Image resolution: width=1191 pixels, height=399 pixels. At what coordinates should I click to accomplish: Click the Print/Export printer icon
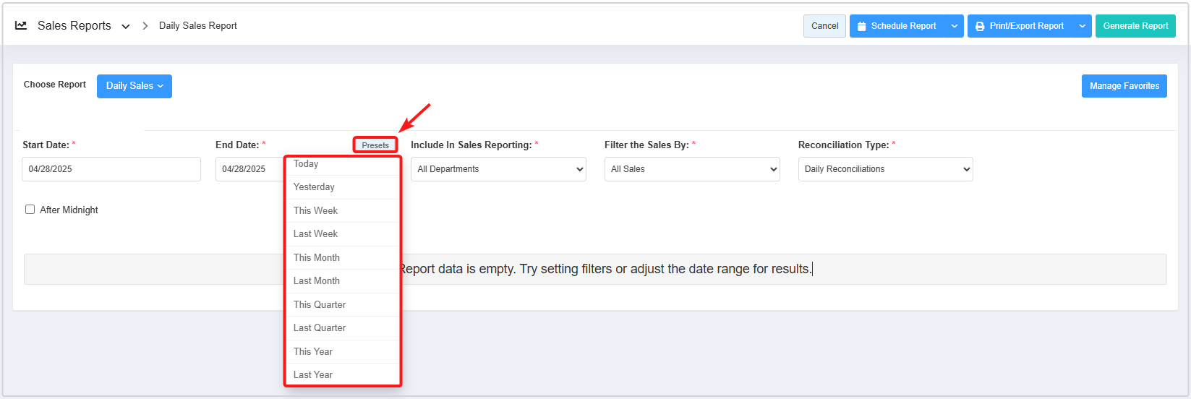980,26
